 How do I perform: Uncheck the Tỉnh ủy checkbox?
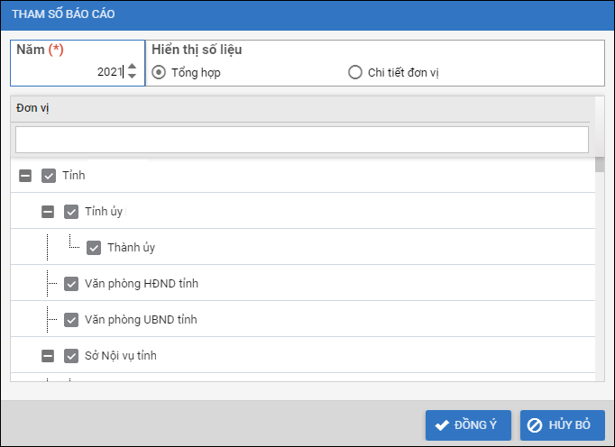tap(71, 212)
